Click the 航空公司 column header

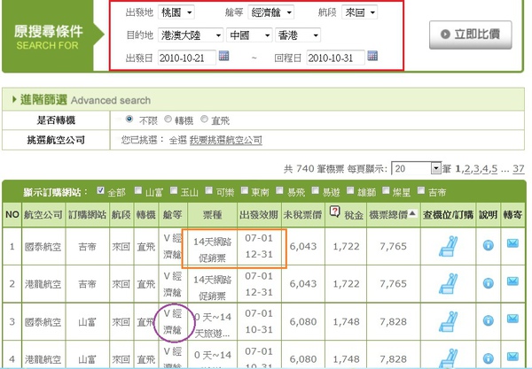[43, 214]
